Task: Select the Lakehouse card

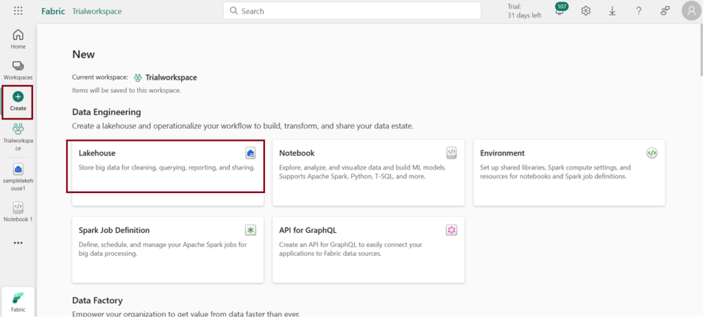Action: 165,165
